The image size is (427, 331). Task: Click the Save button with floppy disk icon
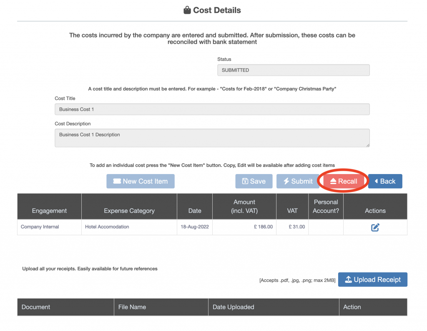coord(254,181)
